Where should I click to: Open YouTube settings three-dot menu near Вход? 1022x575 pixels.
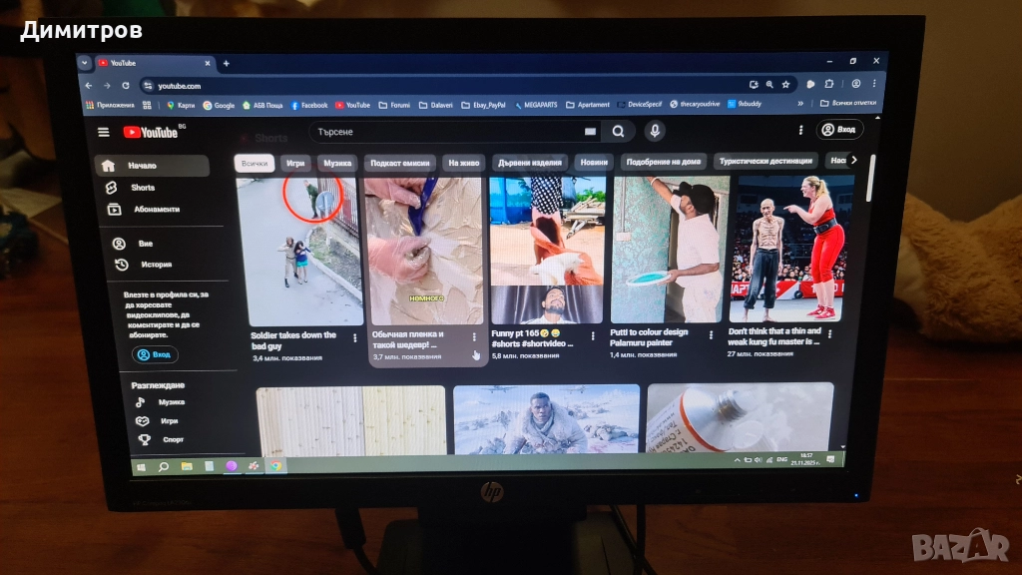800,130
